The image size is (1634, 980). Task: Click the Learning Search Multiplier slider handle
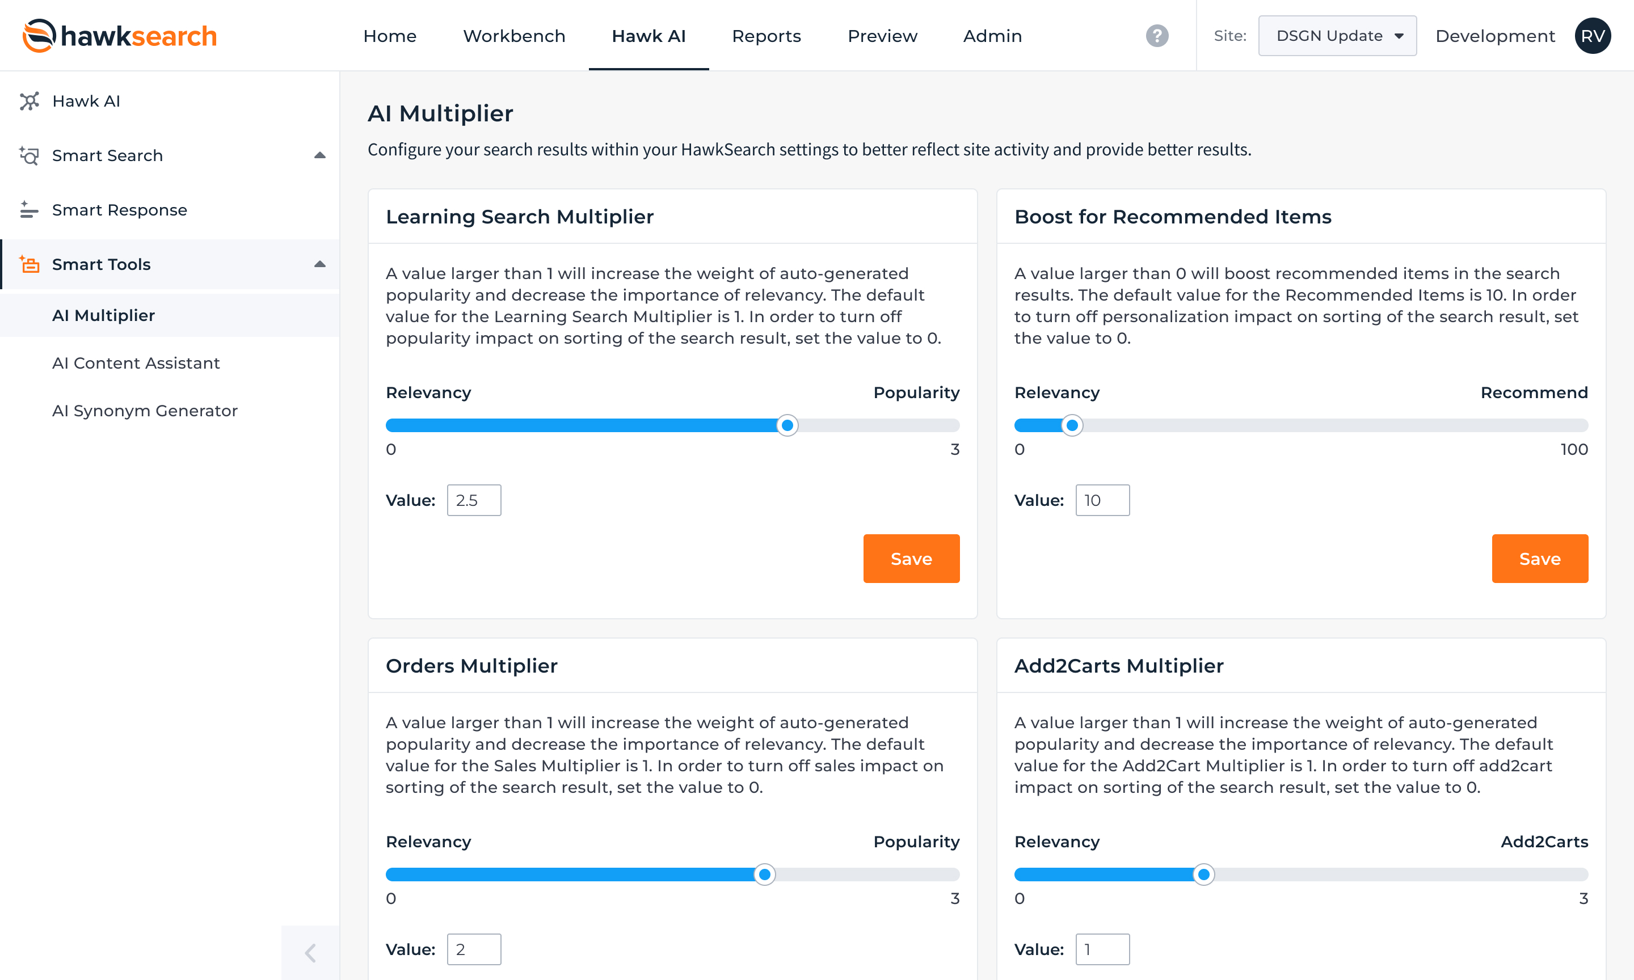point(786,425)
